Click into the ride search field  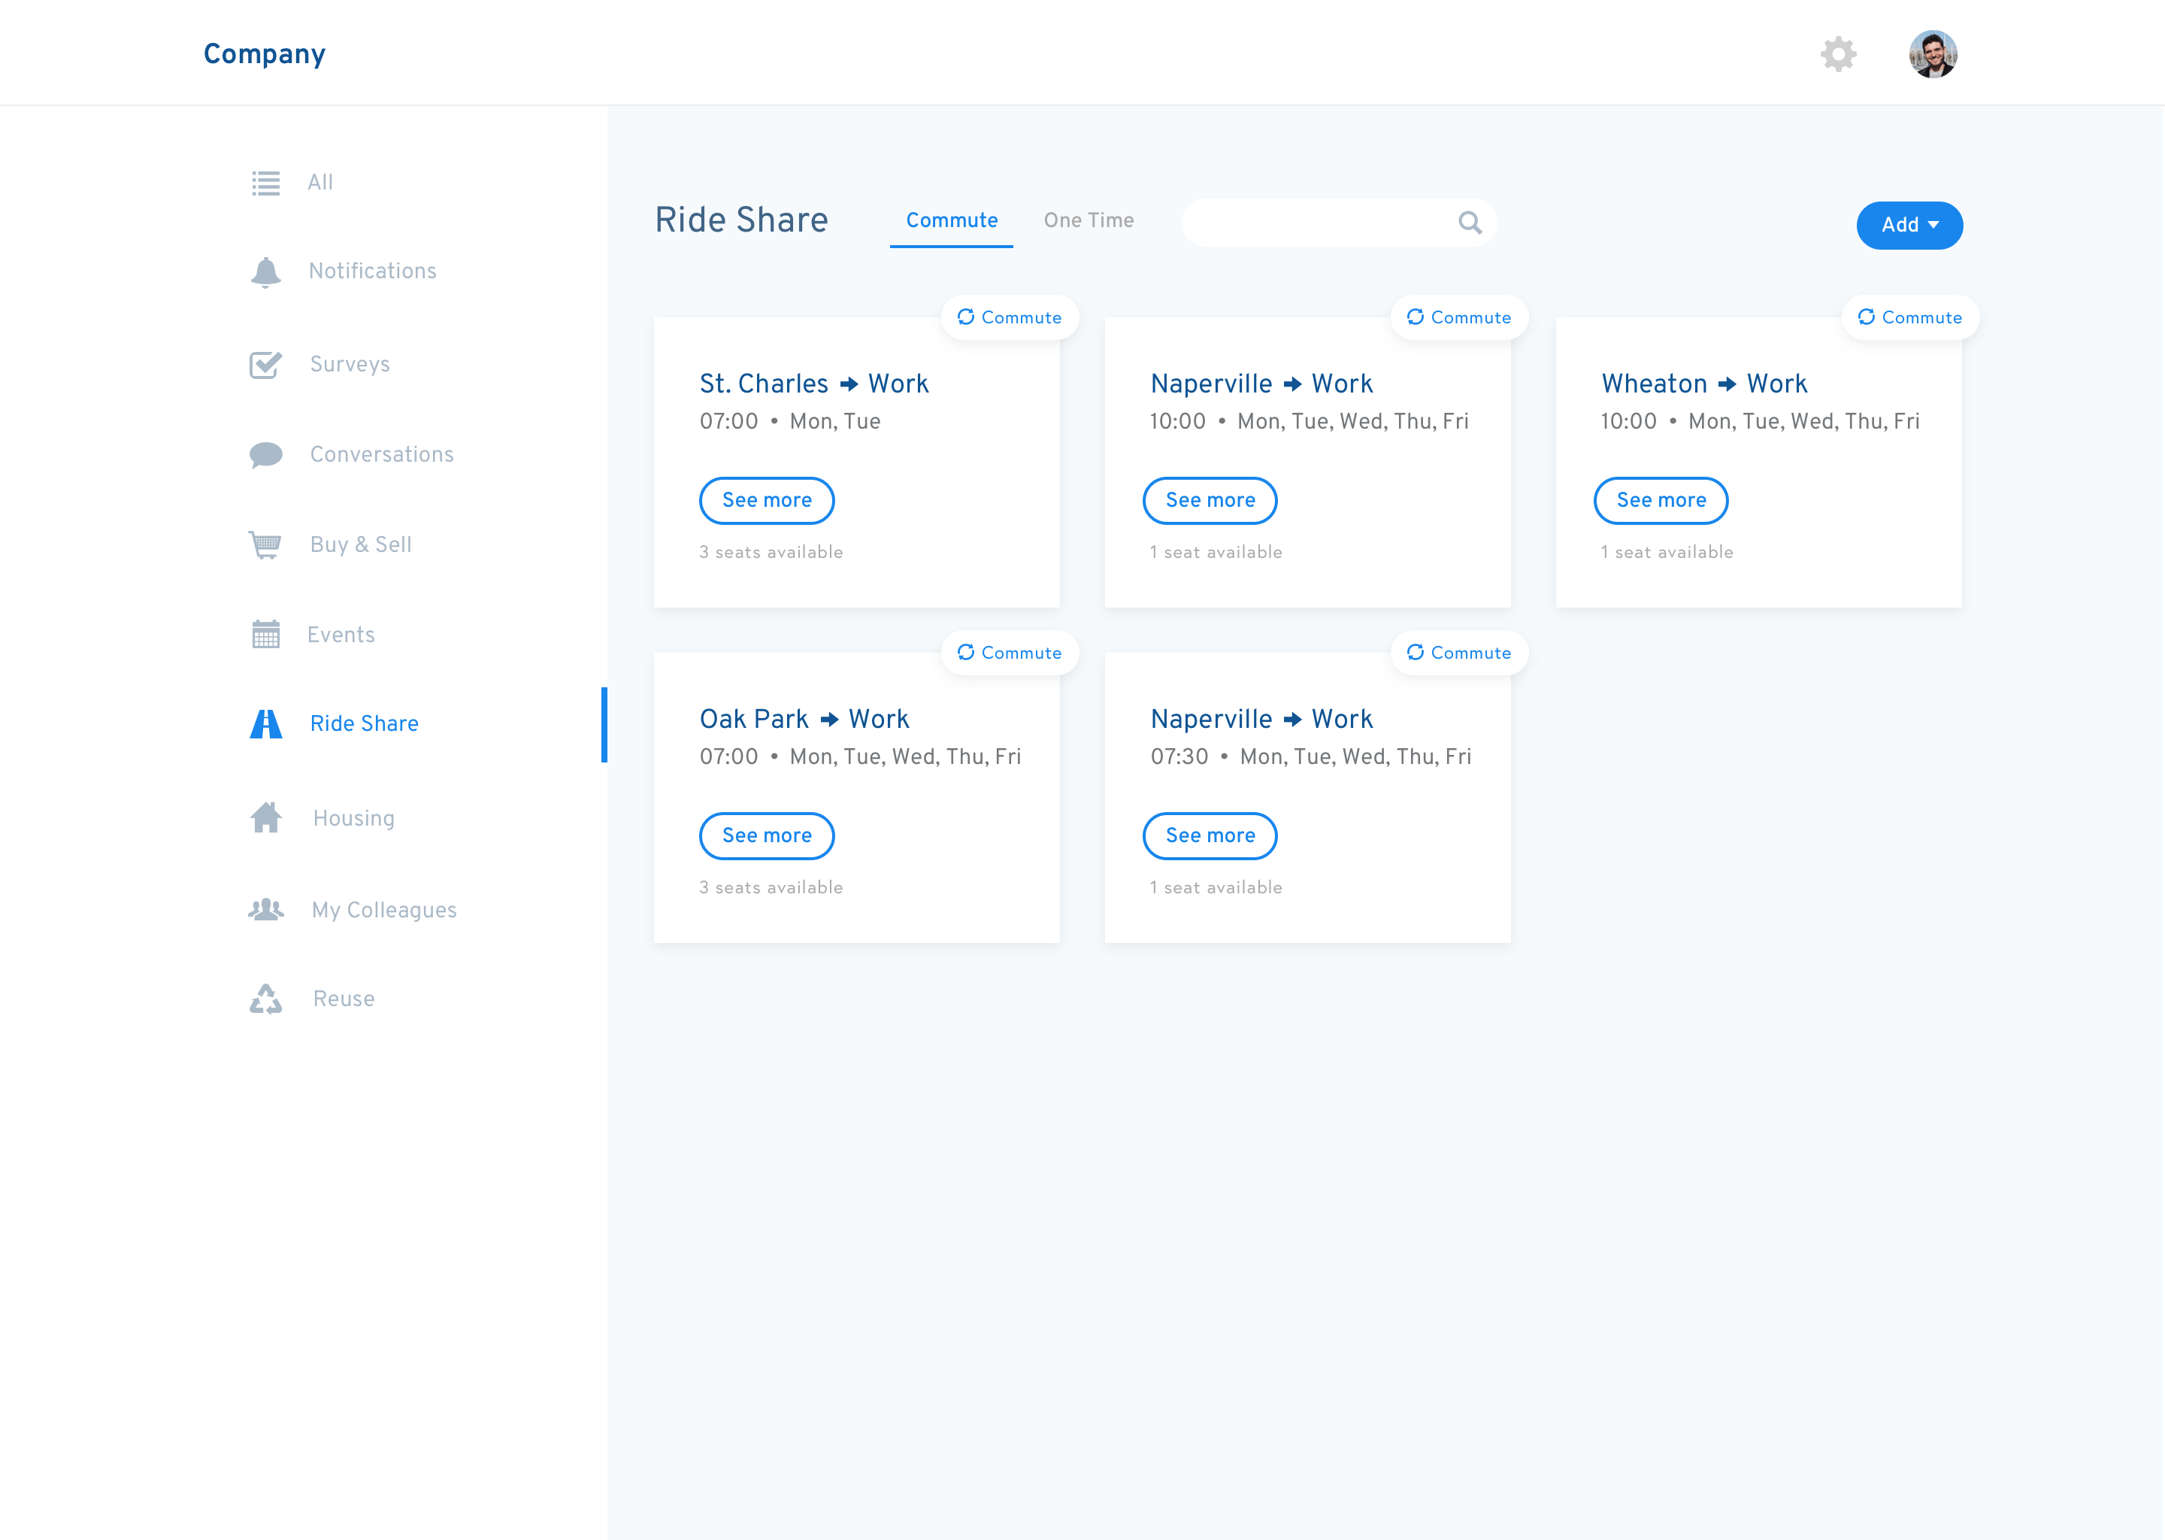pyautogui.click(x=1318, y=223)
